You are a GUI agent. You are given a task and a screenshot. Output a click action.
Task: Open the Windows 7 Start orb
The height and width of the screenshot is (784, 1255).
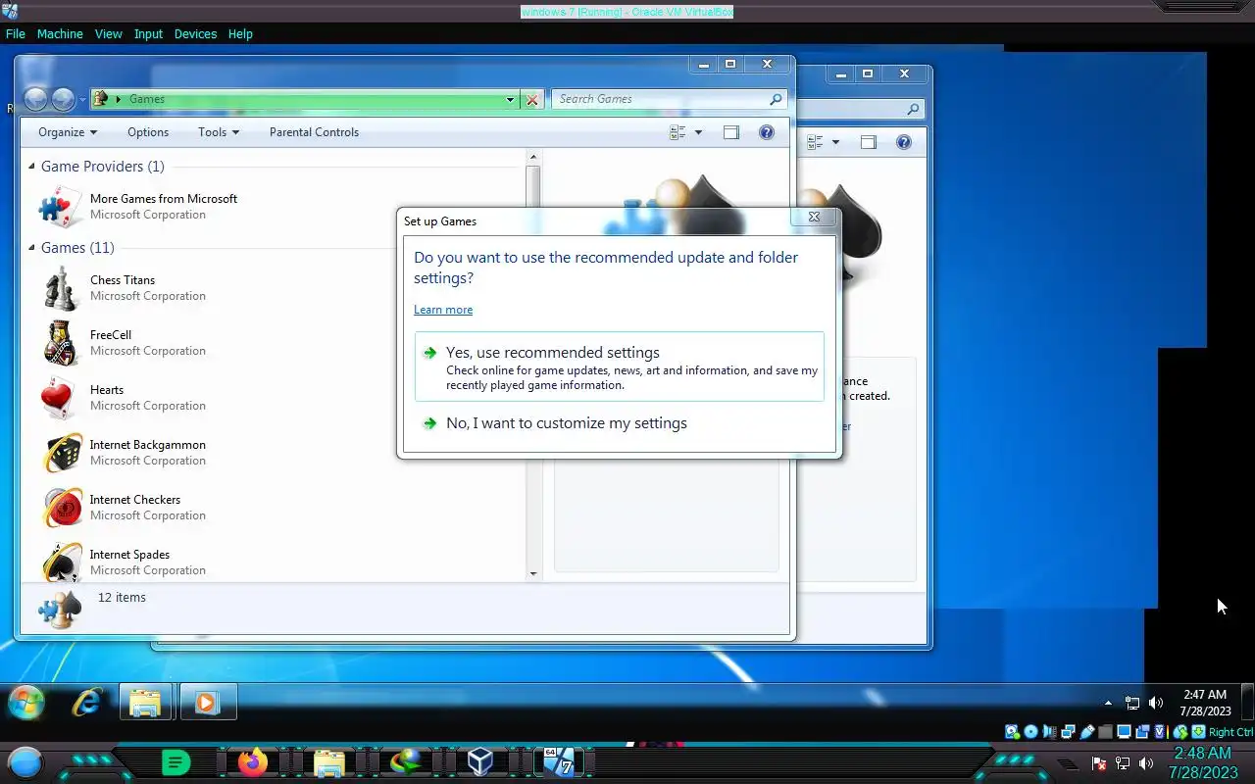tap(26, 703)
